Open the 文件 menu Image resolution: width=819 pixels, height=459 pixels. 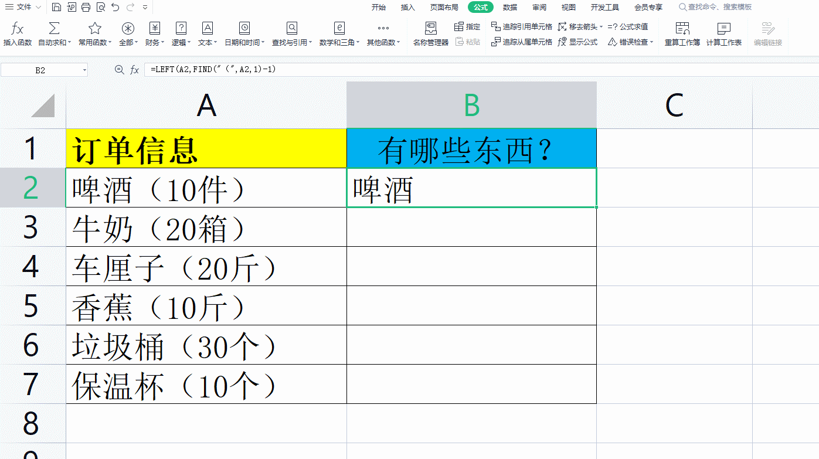tap(23, 7)
